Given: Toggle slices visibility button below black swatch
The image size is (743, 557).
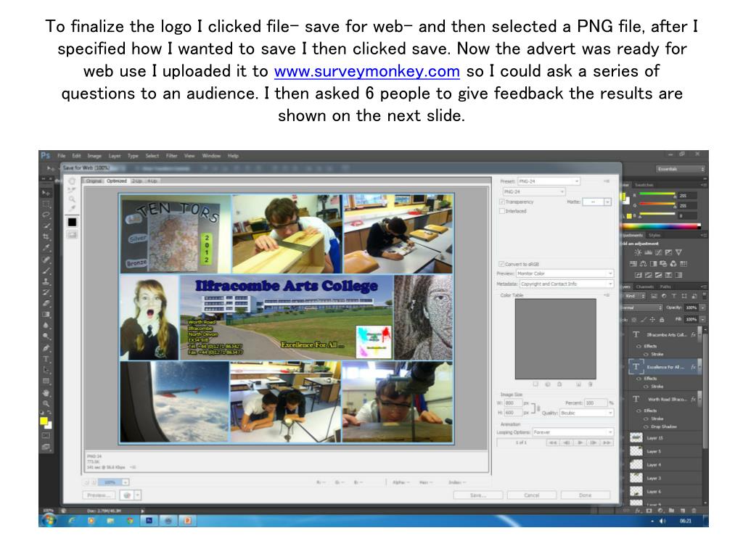Looking at the screenshot, I should (72, 235).
